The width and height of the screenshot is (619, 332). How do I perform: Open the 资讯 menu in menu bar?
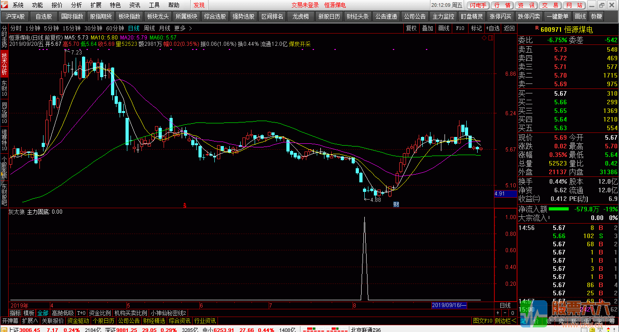(135, 5)
